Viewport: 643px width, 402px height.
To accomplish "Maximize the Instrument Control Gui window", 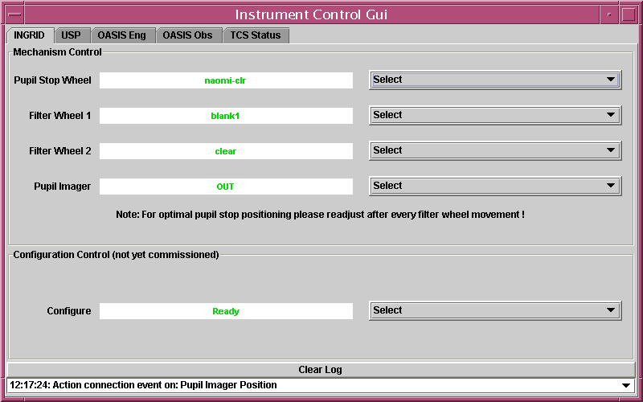I will 629,14.
